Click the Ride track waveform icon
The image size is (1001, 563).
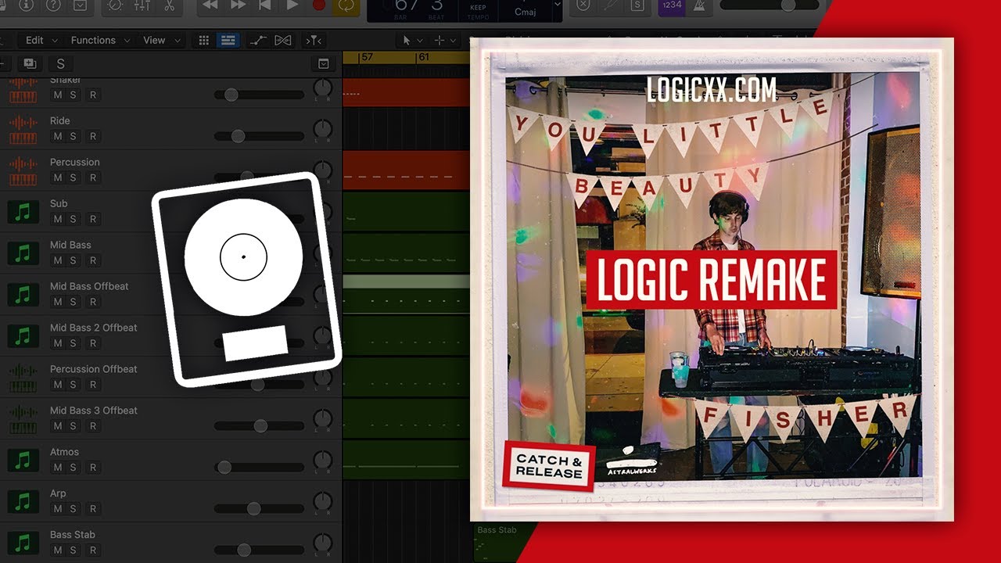coord(23,129)
